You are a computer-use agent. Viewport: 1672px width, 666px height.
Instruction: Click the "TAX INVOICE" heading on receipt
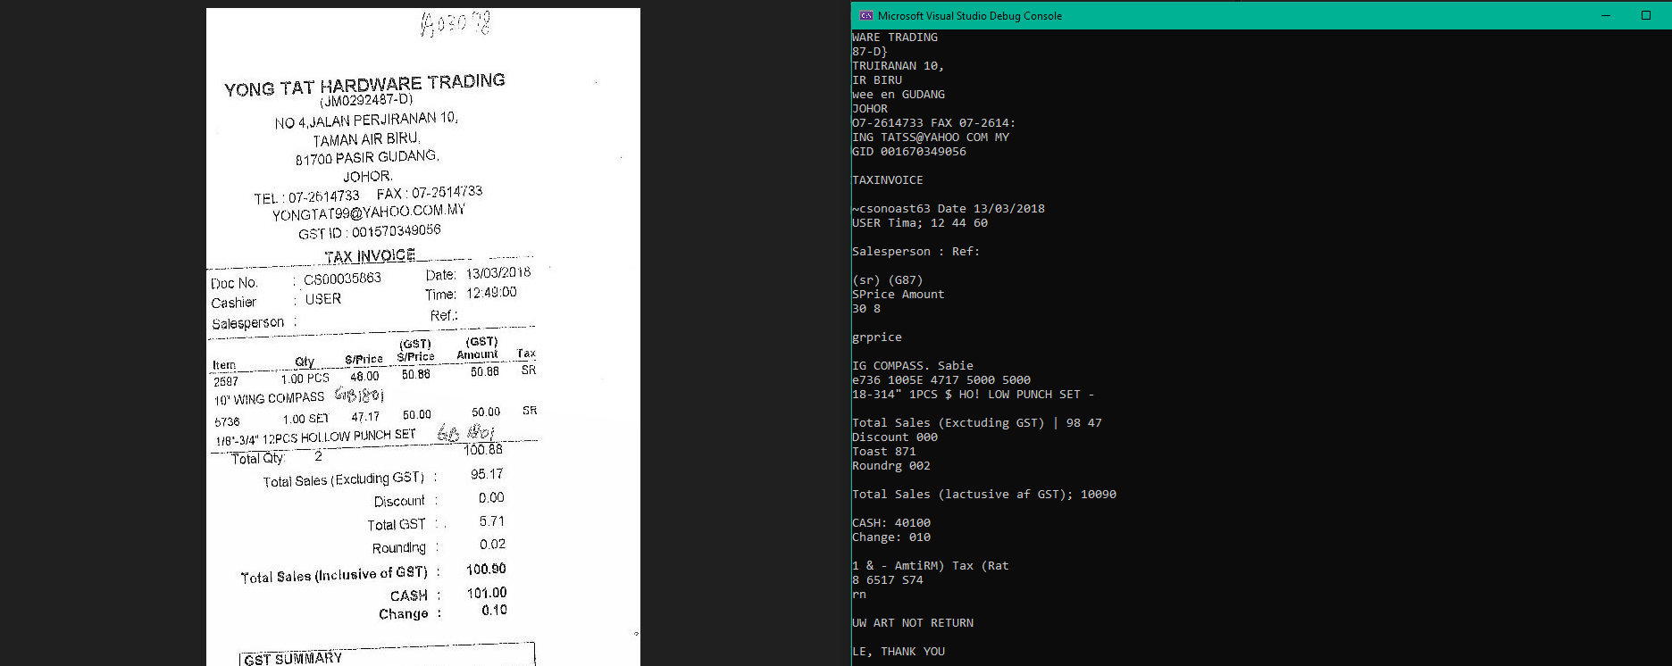[370, 256]
